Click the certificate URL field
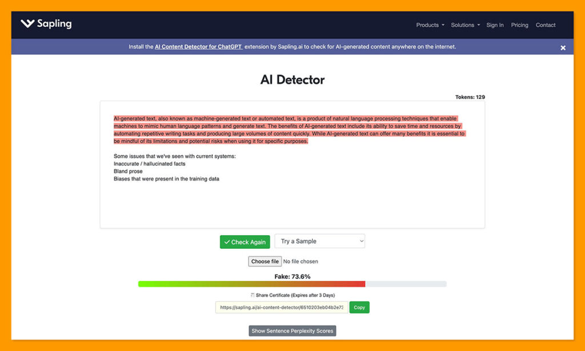Image resolution: width=585 pixels, height=351 pixels. (x=281, y=308)
